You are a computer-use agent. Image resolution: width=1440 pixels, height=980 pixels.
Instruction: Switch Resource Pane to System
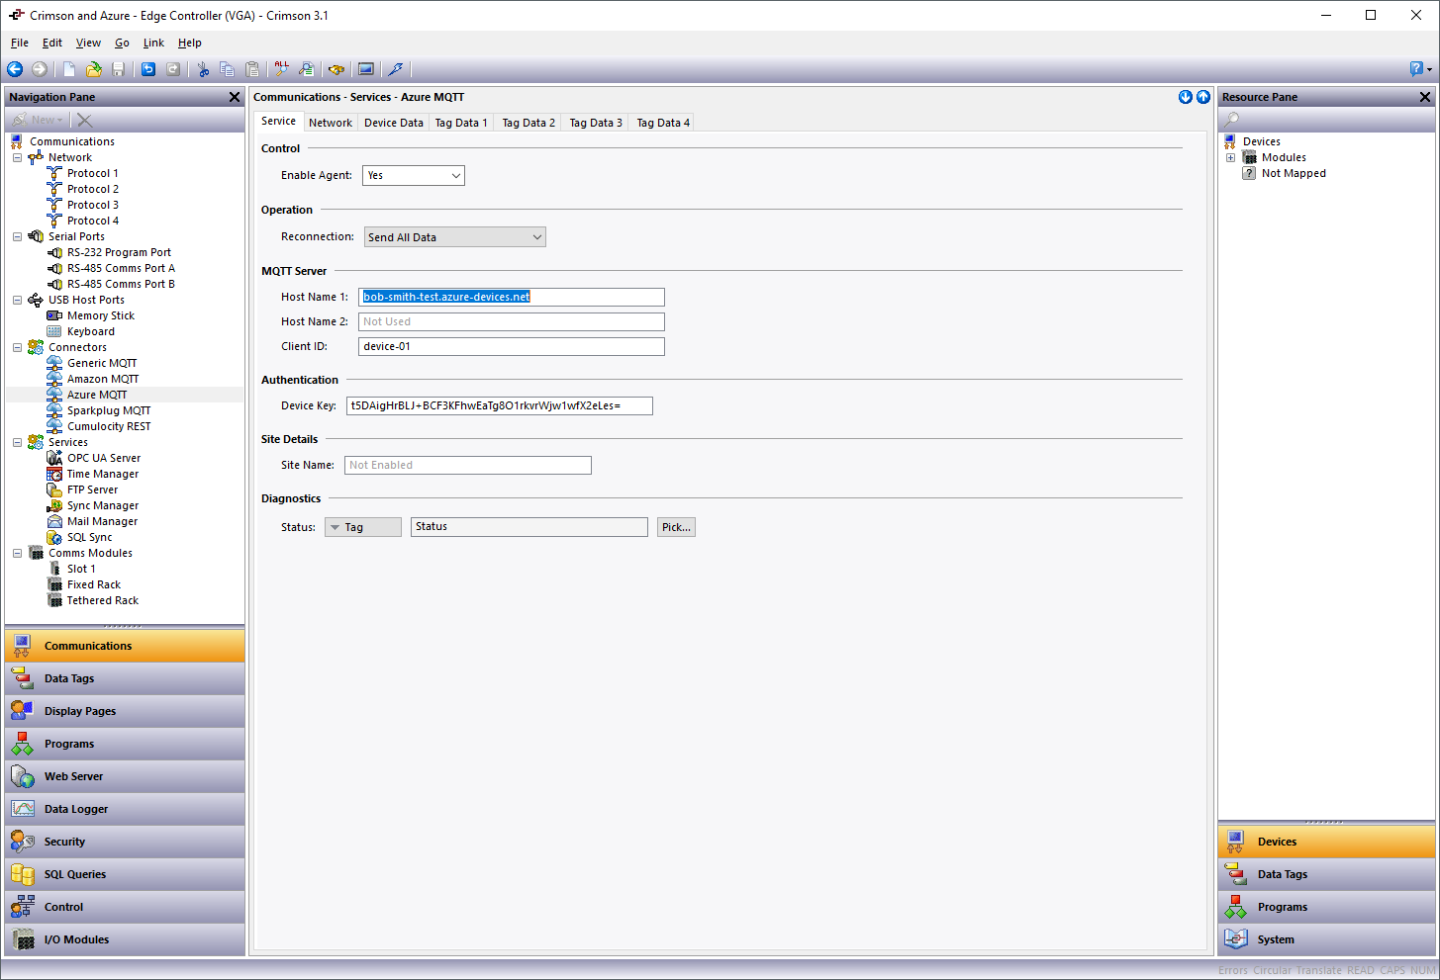(x=1326, y=939)
